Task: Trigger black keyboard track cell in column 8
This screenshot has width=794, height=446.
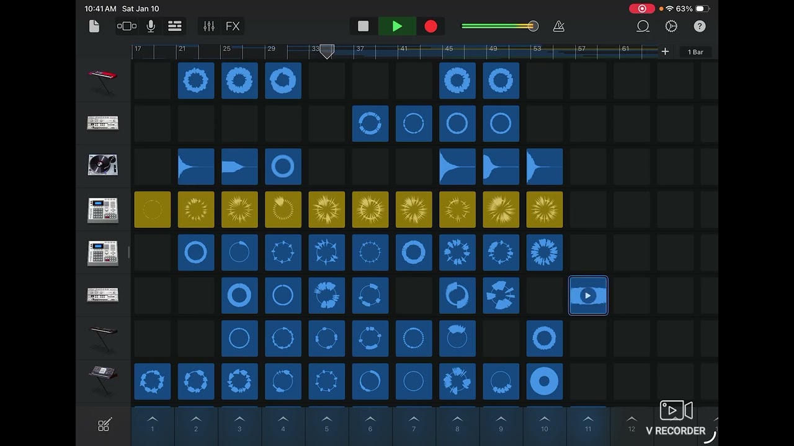Action: [x=458, y=338]
